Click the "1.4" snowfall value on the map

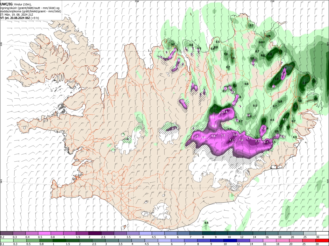tap(213, 136)
